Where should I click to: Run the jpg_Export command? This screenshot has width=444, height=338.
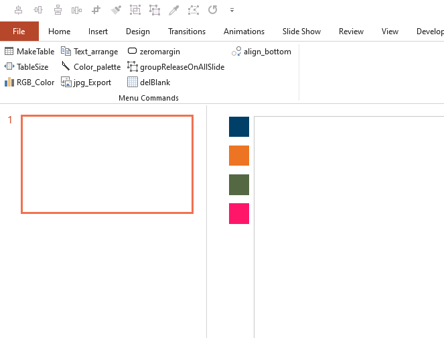[86, 82]
